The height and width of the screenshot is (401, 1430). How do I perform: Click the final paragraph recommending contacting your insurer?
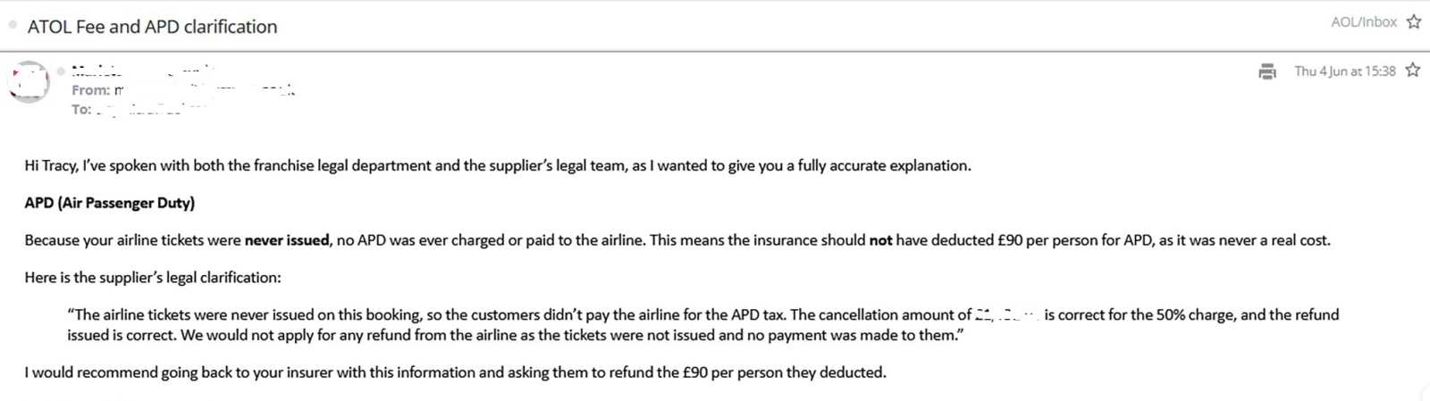pyautogui.click(x=456, y=372)
